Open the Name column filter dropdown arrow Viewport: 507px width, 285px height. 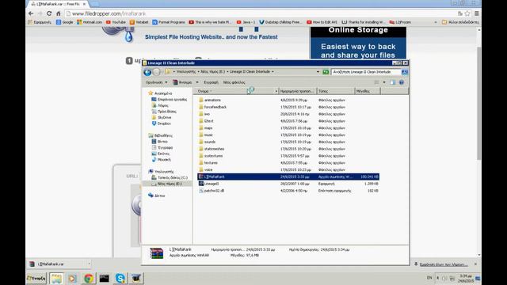(276, 92)
